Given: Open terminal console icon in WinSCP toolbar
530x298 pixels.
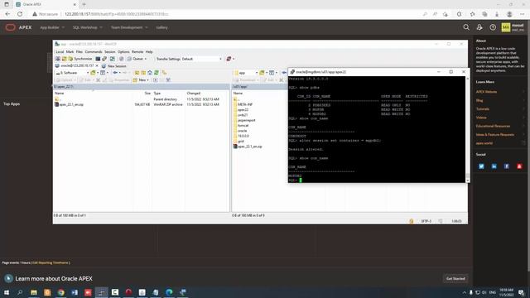Looking at the screenshot, I should click(98, 59).
